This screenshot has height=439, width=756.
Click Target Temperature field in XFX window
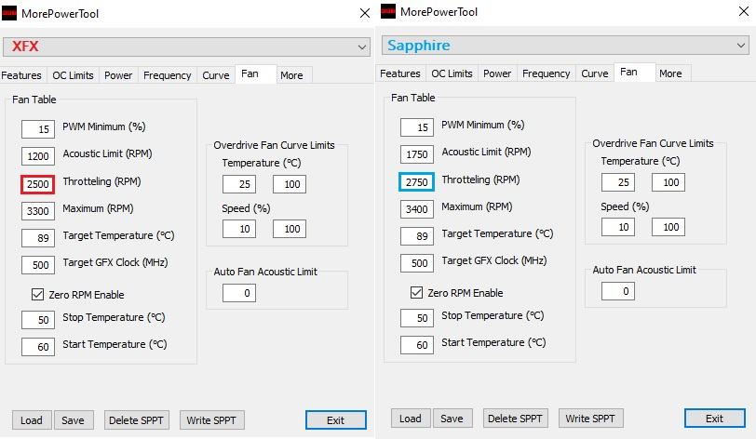click(38, 237)
